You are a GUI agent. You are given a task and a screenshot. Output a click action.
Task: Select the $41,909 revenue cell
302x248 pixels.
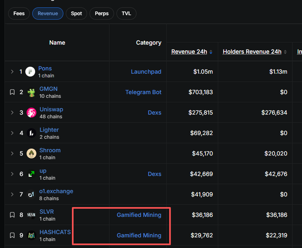202,194
